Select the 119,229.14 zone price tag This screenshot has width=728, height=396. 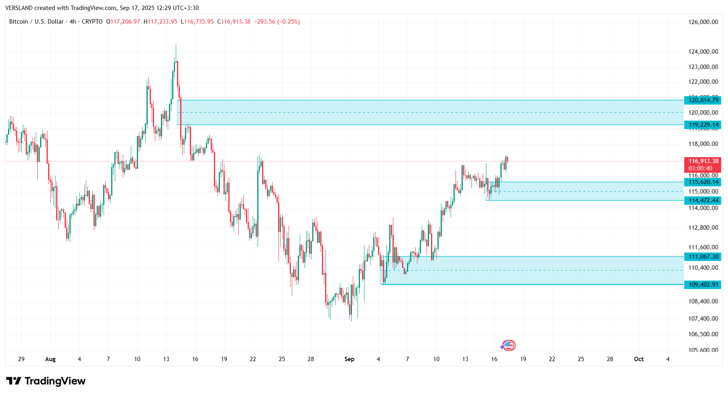pyautogui.click(x=703, y=125)
